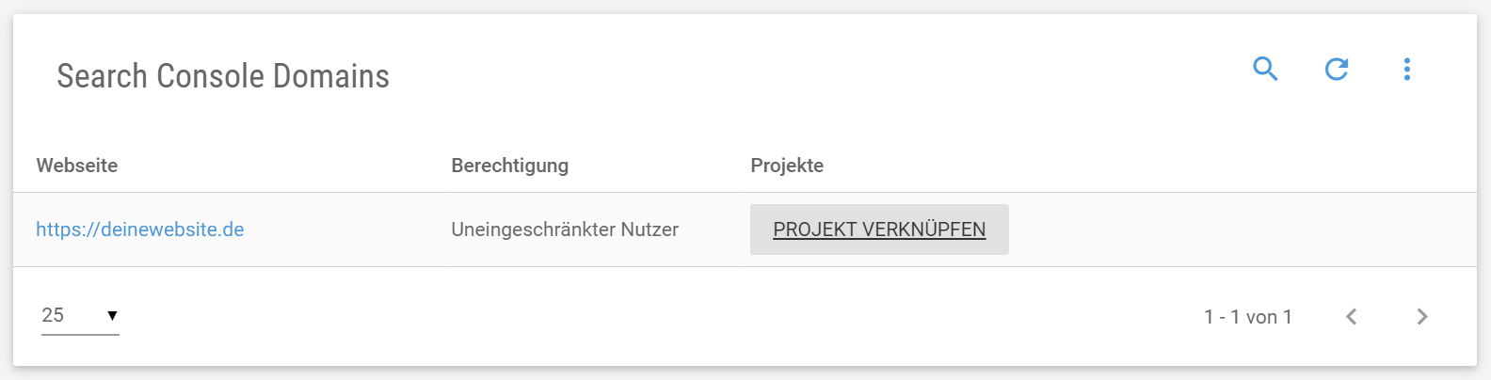Click the rows-per-page dropdown arrow
Screen dimensions: 1491x380
tap(112, 316)
